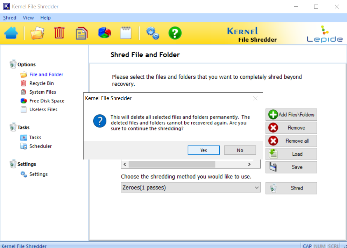Click the Shred button

(x=291, y=188)
